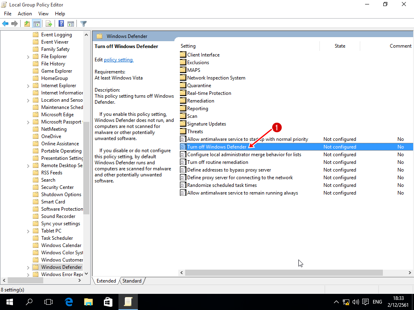Switch to the Standard tab

132,281
